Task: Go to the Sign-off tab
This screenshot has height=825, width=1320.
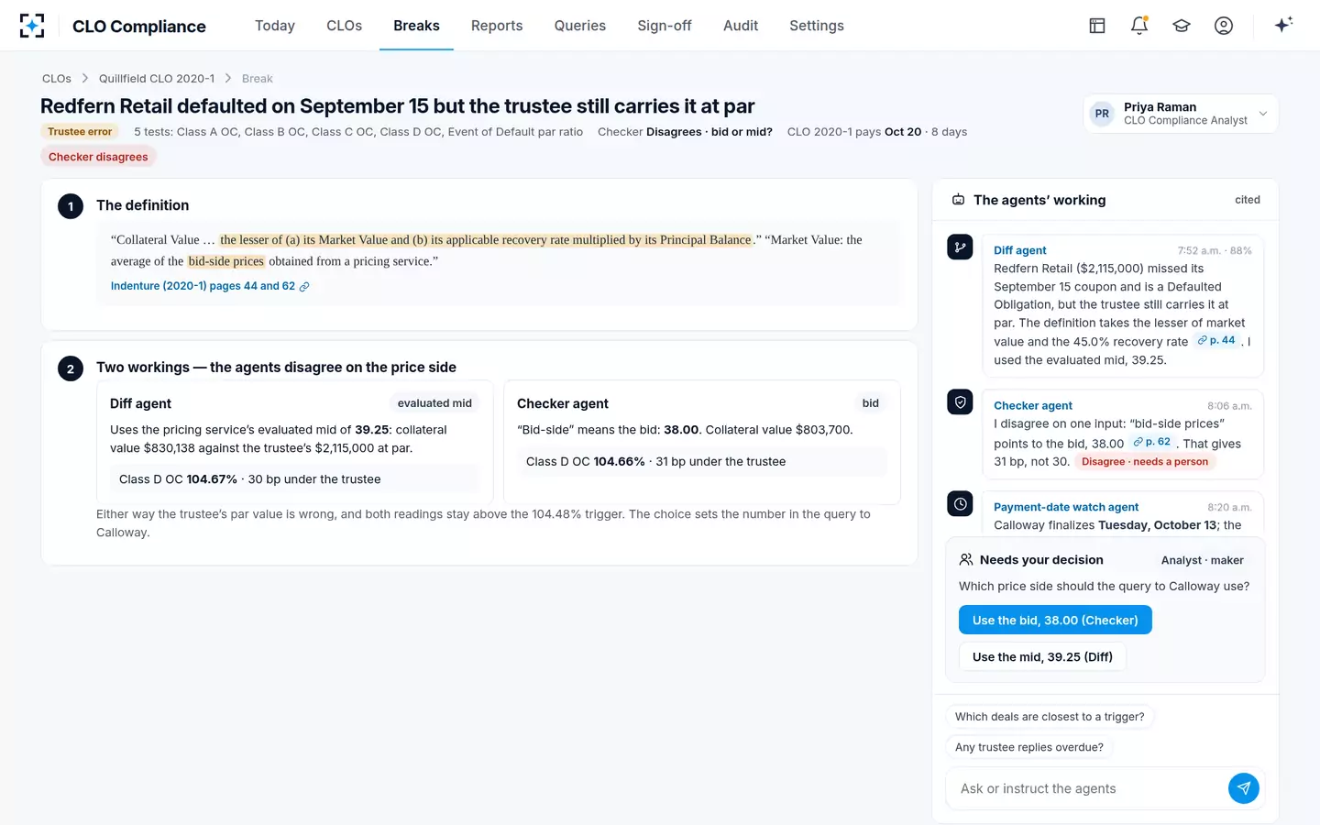Action: (x=665, y=26)
